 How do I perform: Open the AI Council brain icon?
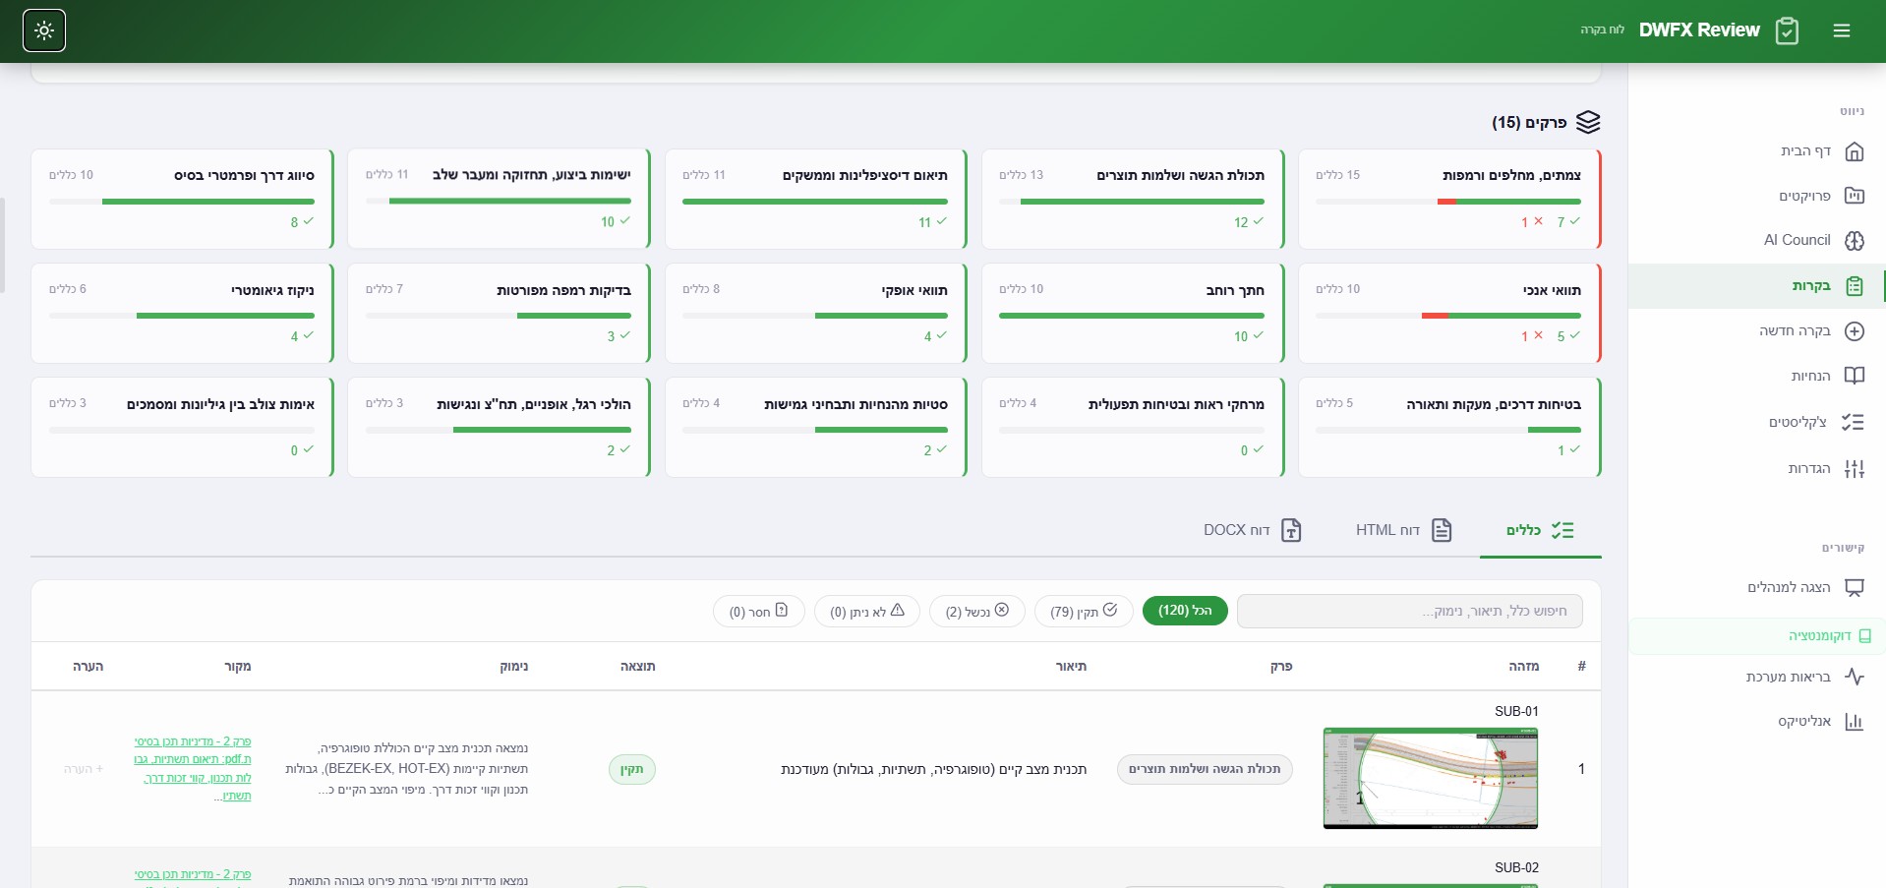[1854, 241]
